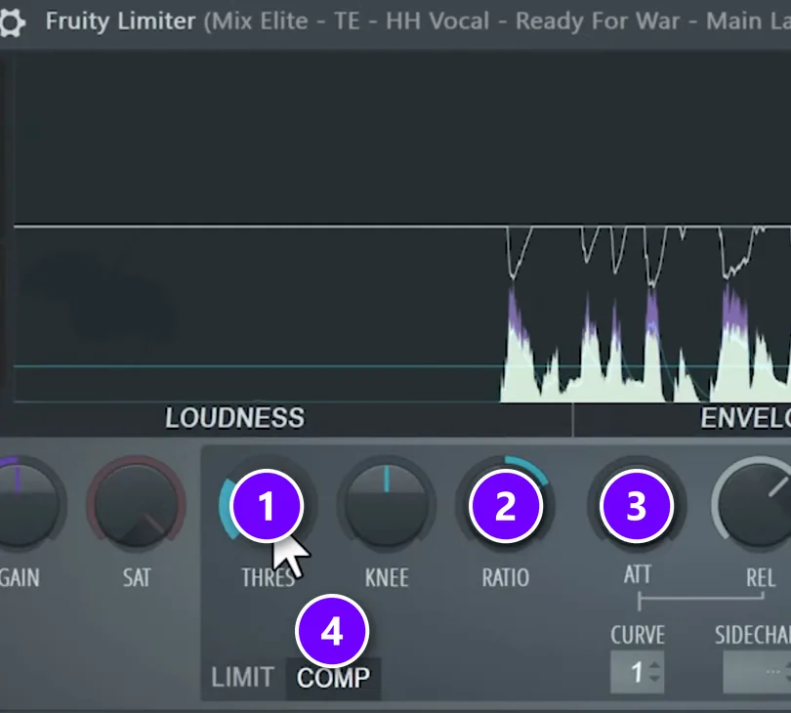Click the KNEE knob
Viewport: 791px width, 713px height.
click(387, 506)
